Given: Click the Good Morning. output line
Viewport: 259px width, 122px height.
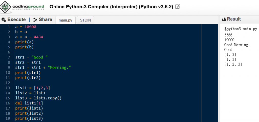Looking at the screenshot, I should pos(237,45).
